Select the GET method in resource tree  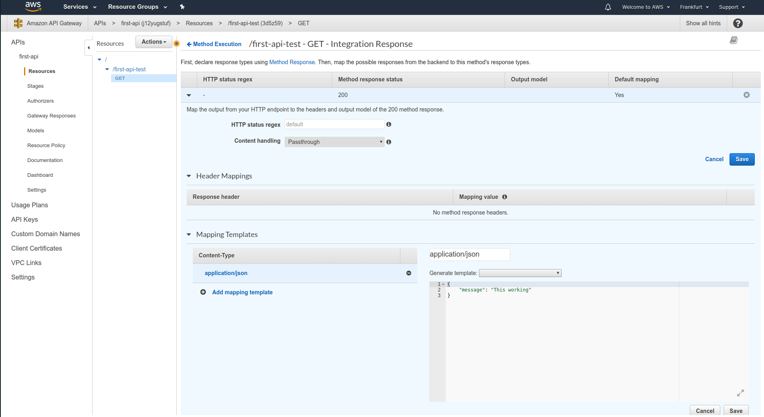144,78
